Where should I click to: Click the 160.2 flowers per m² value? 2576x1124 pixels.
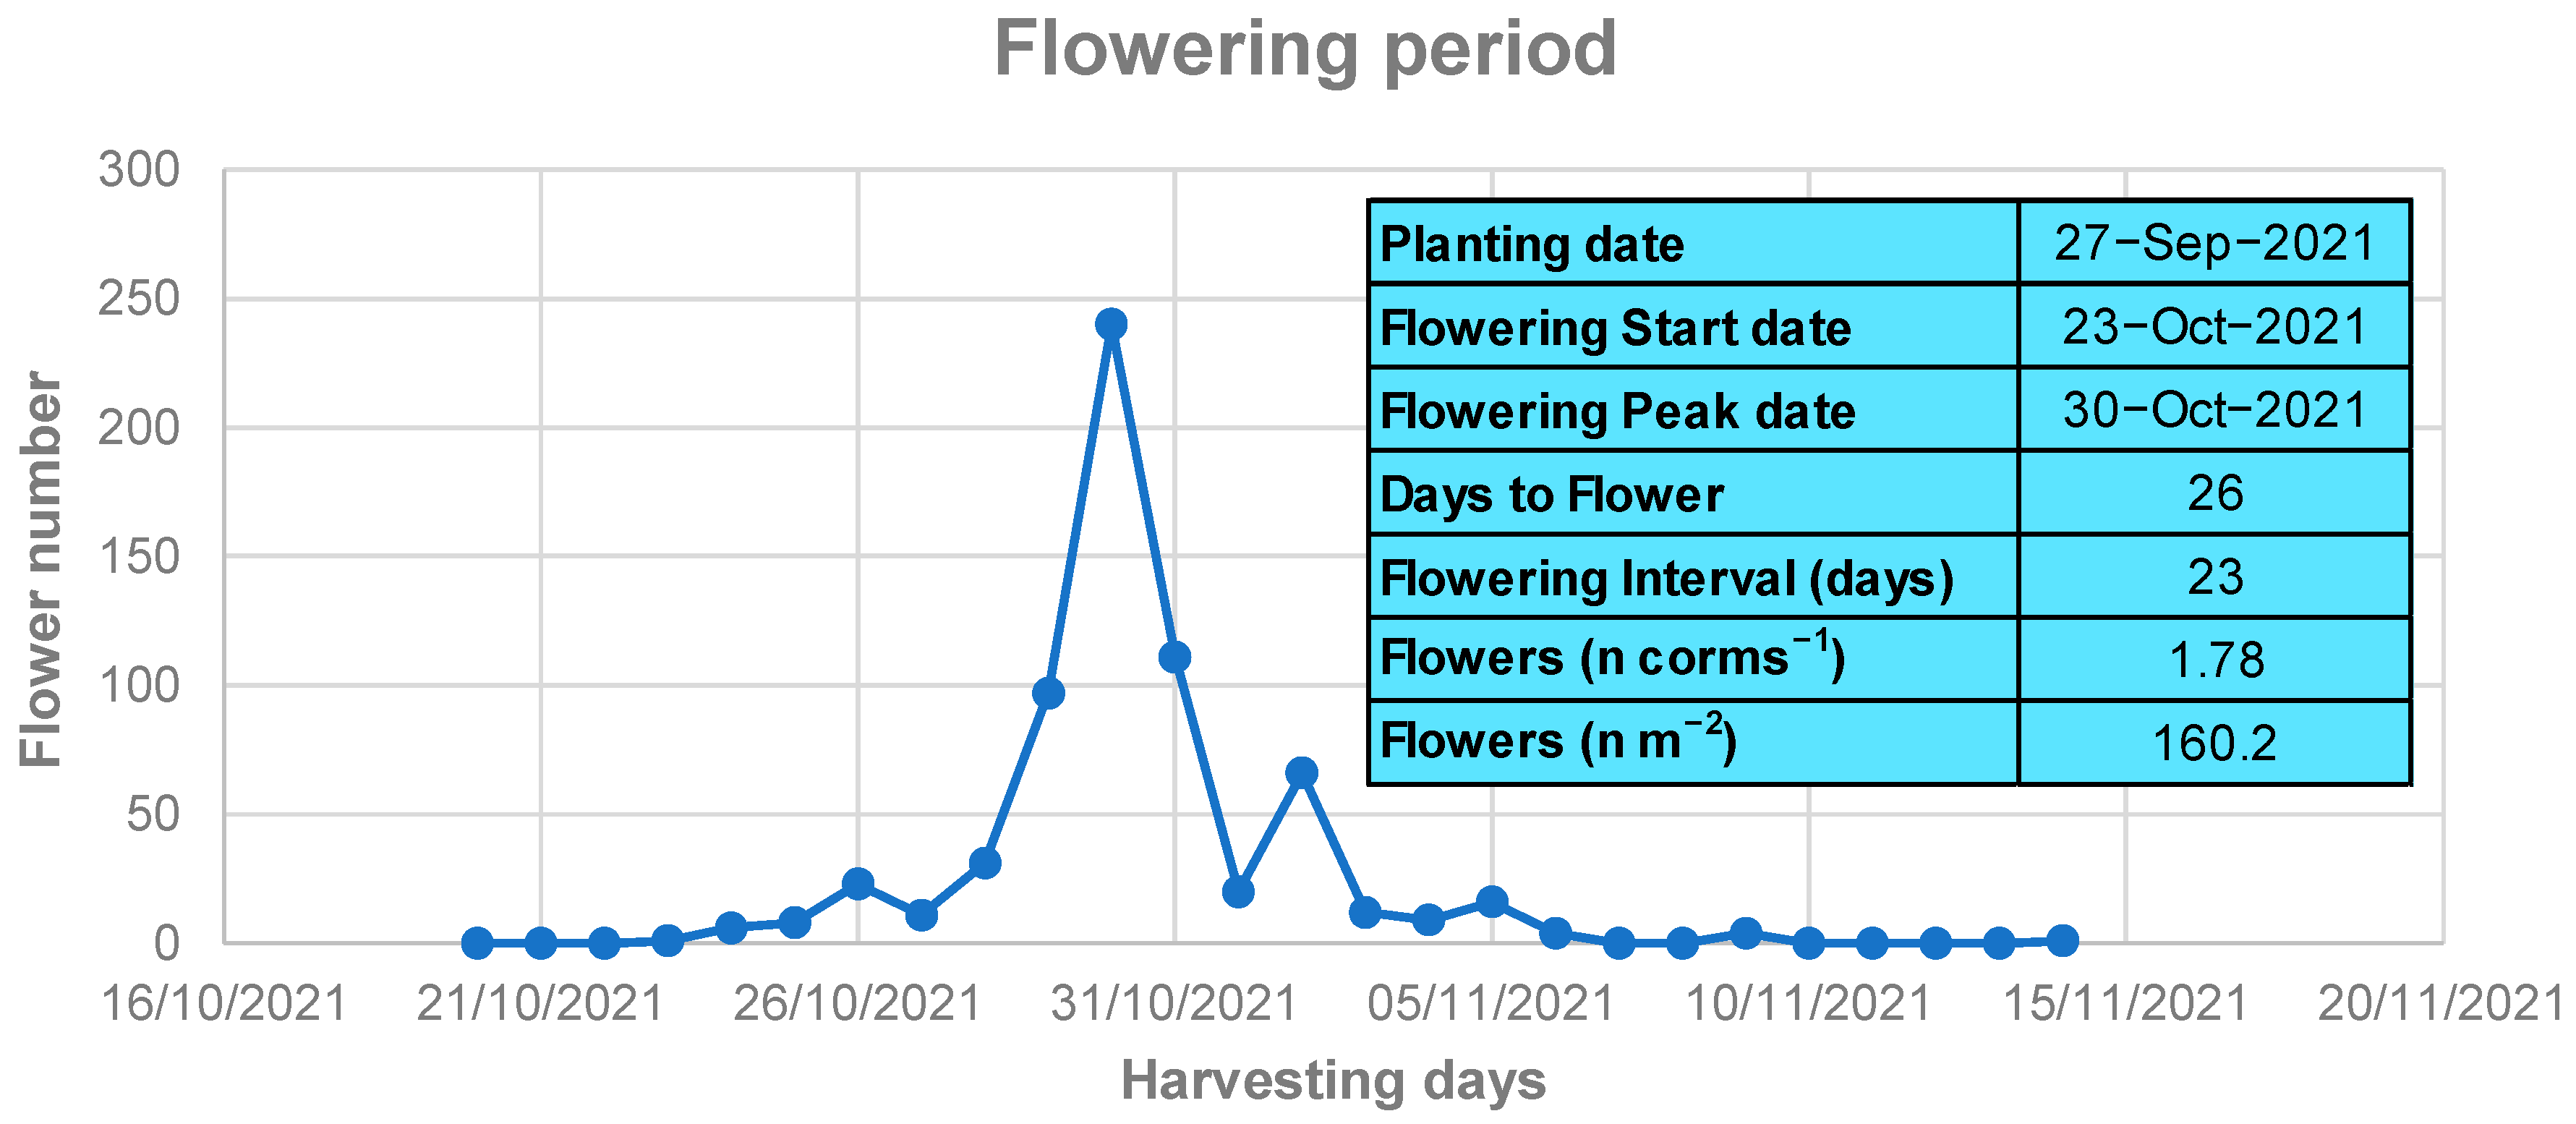pyautogui.click(x=2214, y=743)
